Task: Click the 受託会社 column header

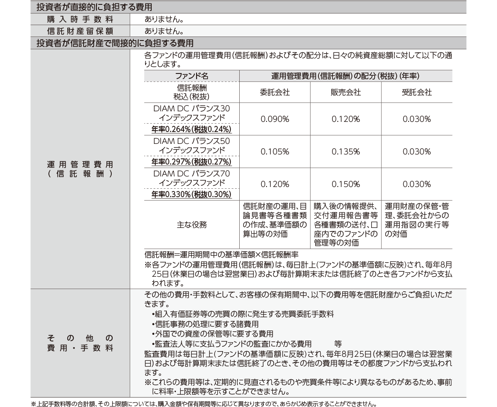Action: (417, 92)
